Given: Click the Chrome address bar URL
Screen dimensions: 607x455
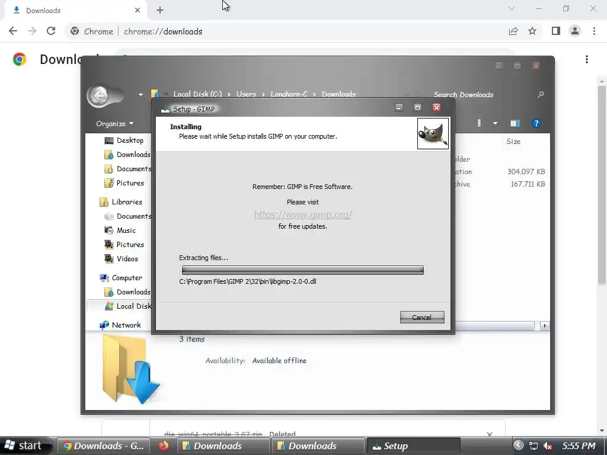Looking at the screenshot, I should tap(163, 31).
